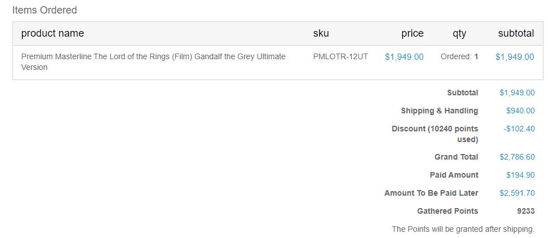Click the 'sku' column header
548x238 pixels.
[321, 33]
